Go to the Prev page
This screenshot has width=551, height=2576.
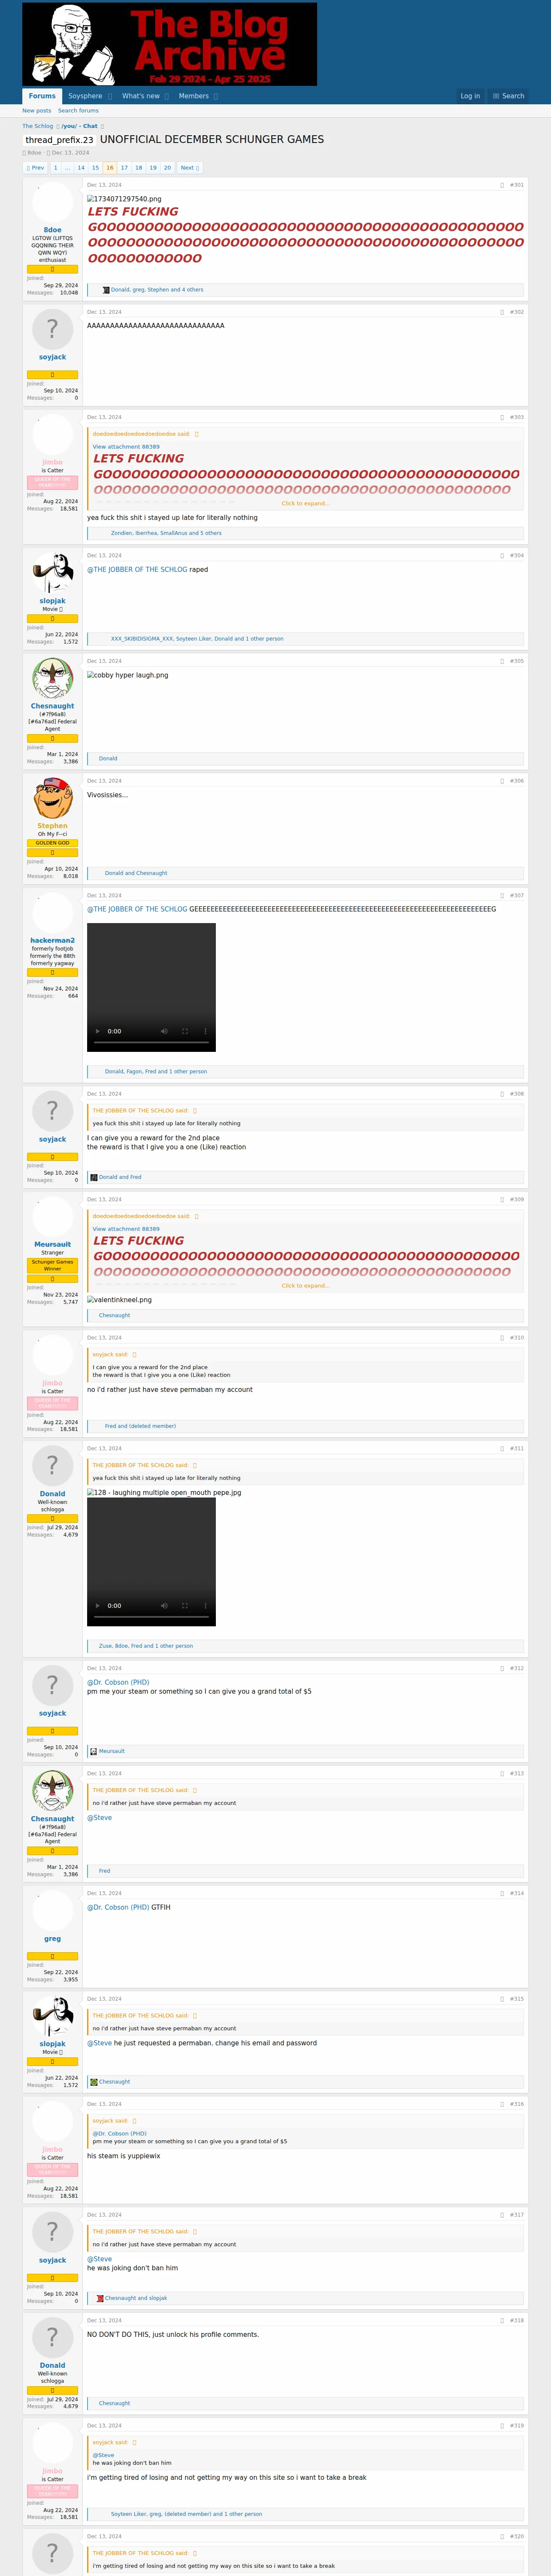pos(35,168)
